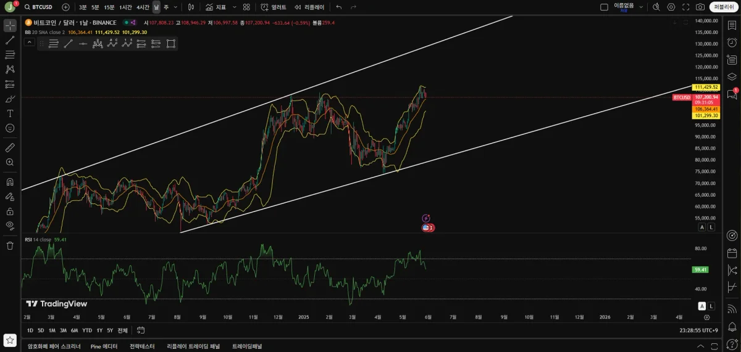Set the chart range to 전체
Viewport: 741px width, 352px height.
pyautogui.click(x=122, y=330)
